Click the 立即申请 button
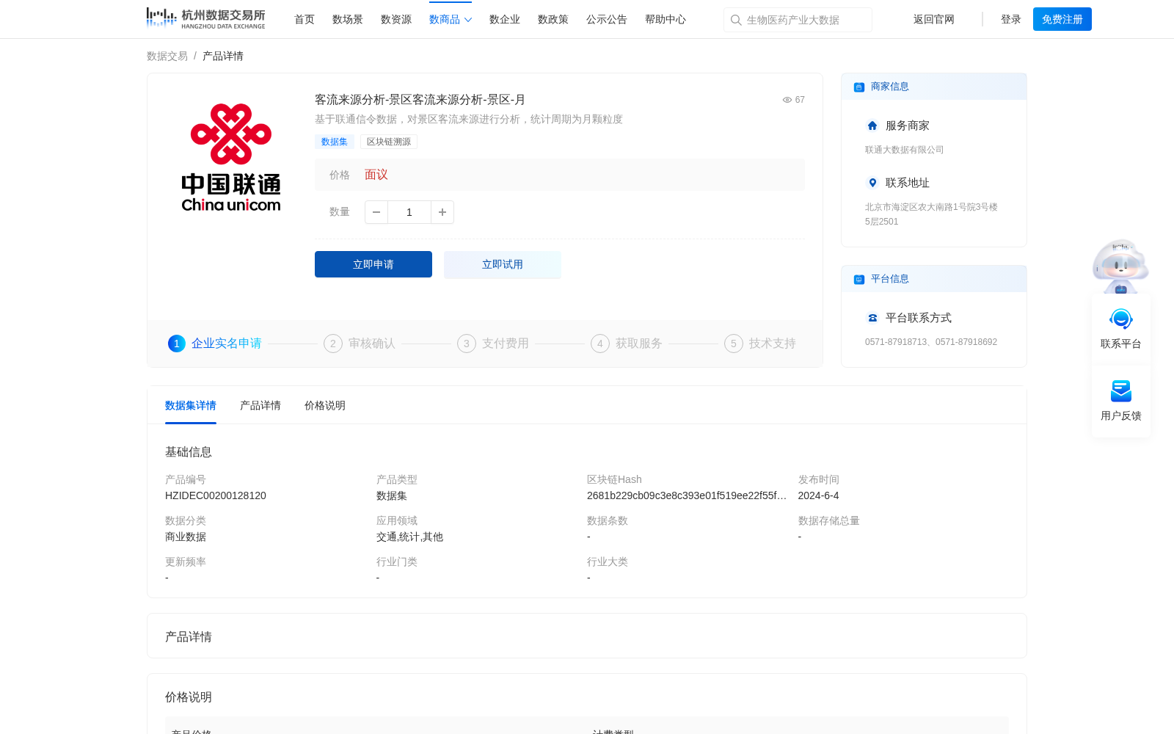Image resolution: width=1174 pixels, height=734 pixels. [373, 264]
